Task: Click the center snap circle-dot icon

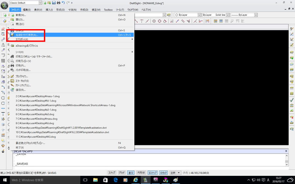Action: click(154, 21)
